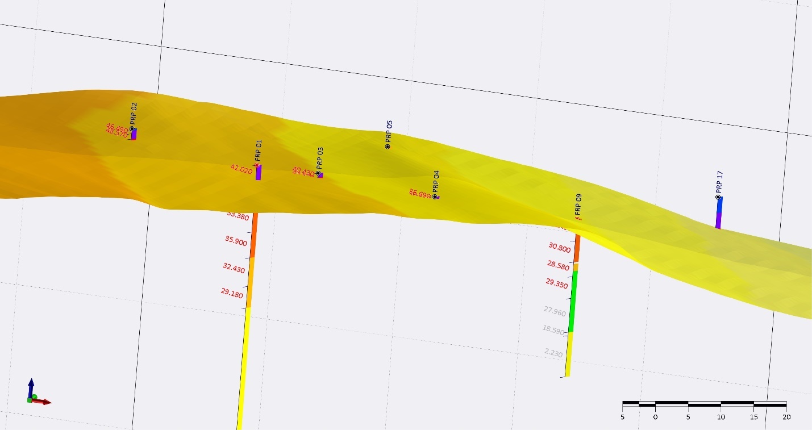Select the PRP 02 borehole label

point(134,114)
